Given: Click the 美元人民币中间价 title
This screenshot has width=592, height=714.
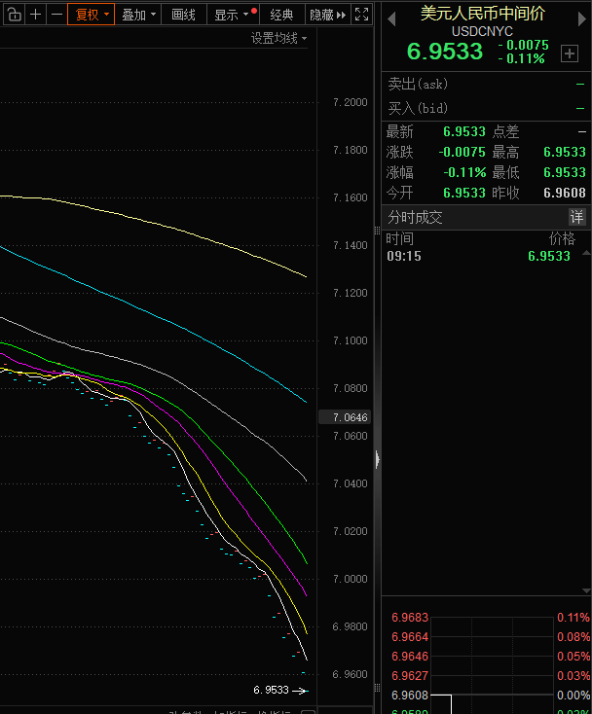Looking at the screenshot, I should (483, 14).
